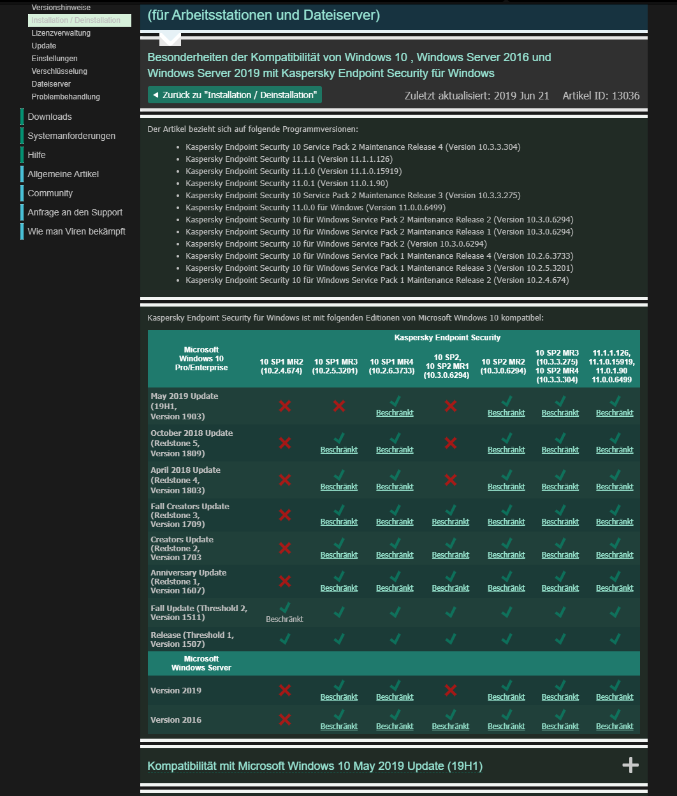Go back to Installation / Deinstallation

click(x=235, y=95)
